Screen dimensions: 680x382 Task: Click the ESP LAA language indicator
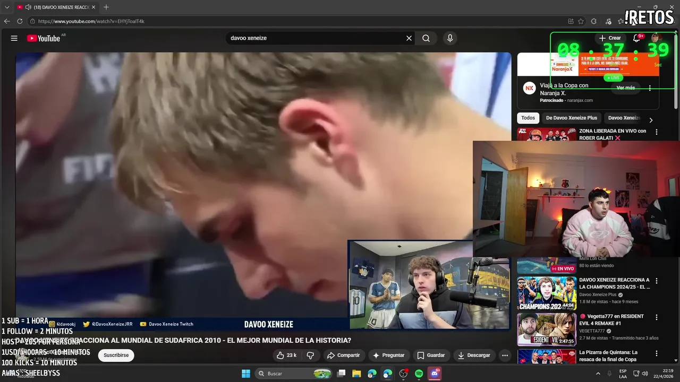623,374
